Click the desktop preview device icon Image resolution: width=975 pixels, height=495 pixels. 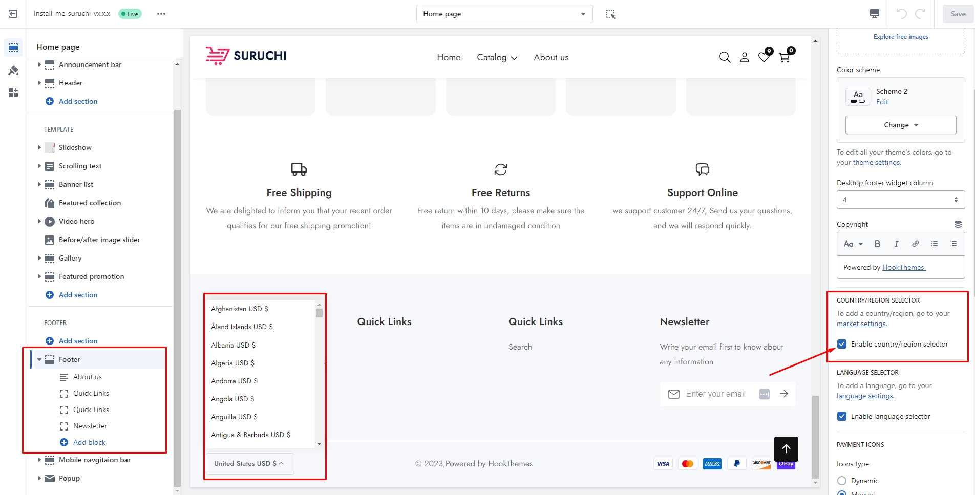[875, 14]
